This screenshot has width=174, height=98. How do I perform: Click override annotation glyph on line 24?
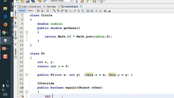(x=21, y=88)
